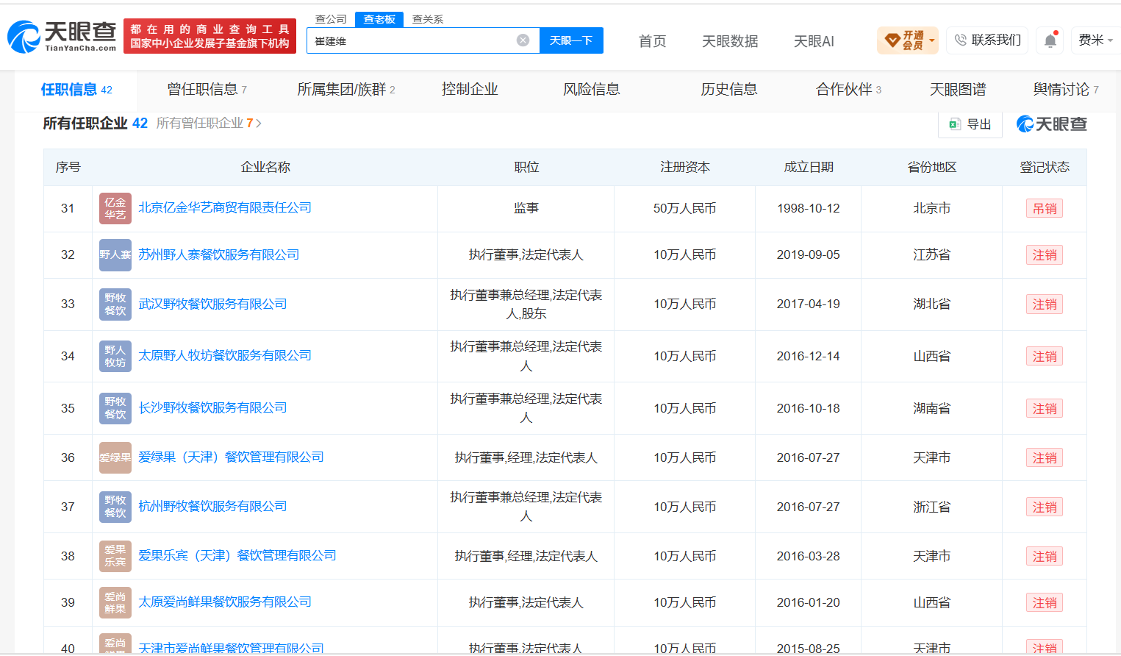This screenshot has height=656, width=1121.
Task: Click 爱果乐宾 company logo thumbnail
Action: [115, 556]
